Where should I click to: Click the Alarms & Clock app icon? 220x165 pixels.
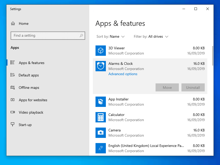click(x=101, y=66)
